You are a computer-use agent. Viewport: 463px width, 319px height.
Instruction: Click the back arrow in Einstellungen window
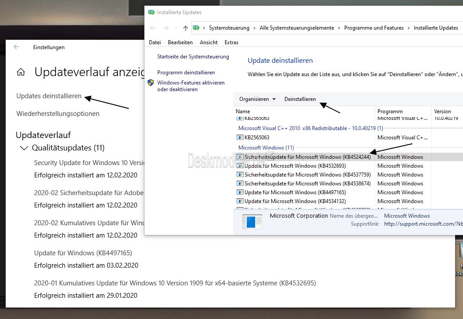(x=16, y=47)
